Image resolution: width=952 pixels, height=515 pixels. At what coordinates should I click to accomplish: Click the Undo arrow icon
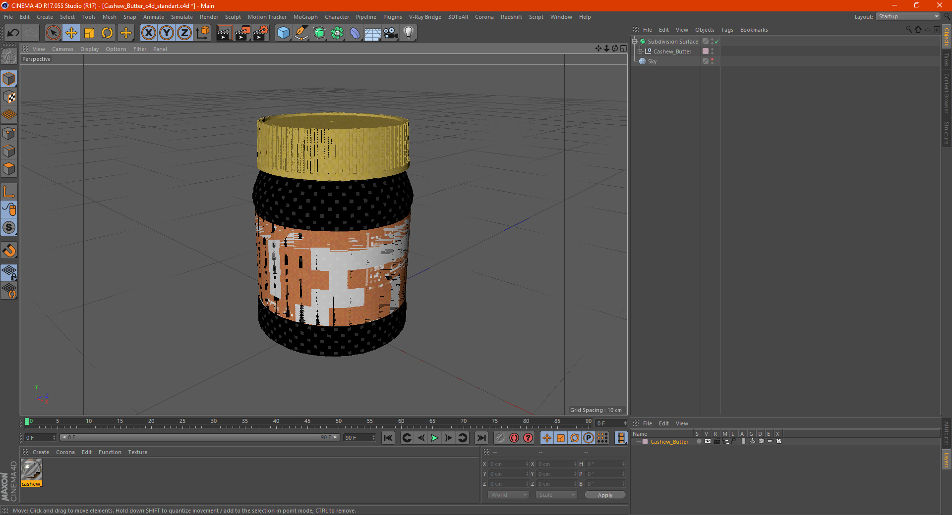pyautogui.click(x=13, y=33)
